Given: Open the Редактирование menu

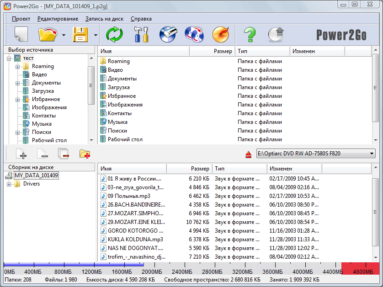Looking at the screenshot, I should click(58, 19).
